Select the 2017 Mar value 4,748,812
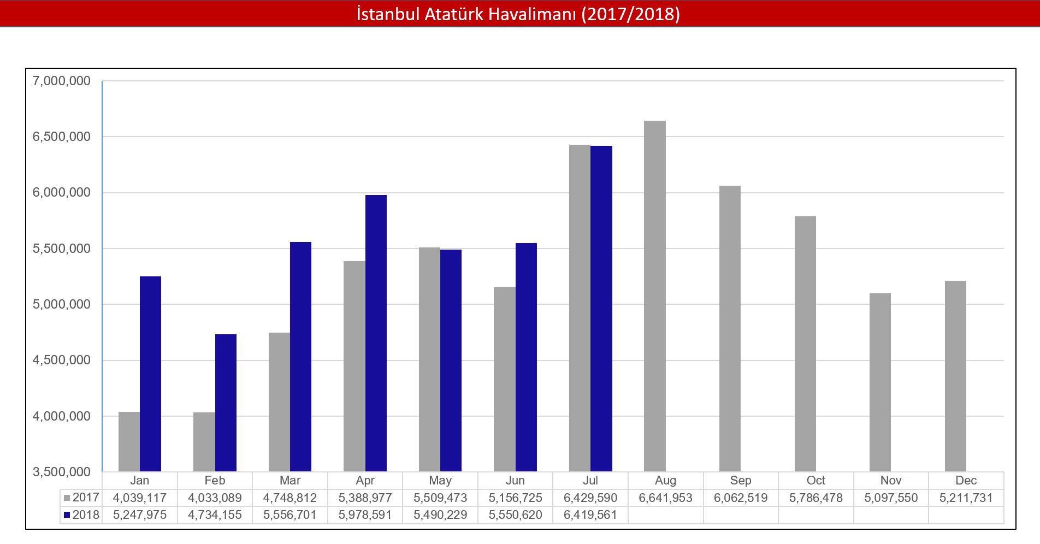1040x544 pixels. click(x=290, y=498)
